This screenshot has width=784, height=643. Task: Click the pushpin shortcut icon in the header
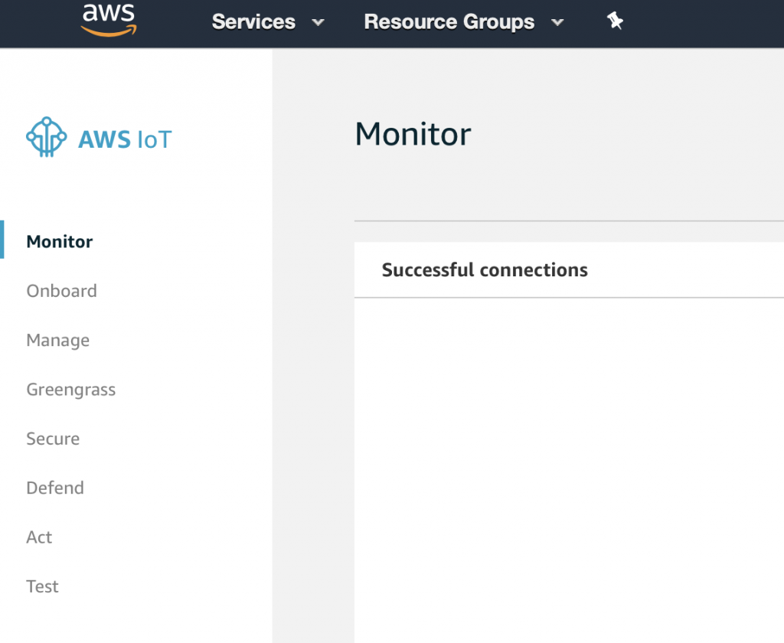(615, 21)
